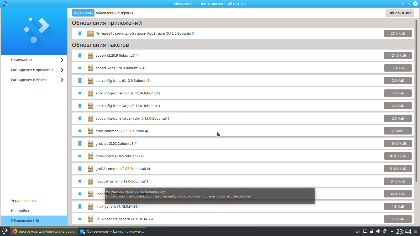Click the 23:44 clock
This screenshot has width=420, height=236.
[x=404, y=231]
